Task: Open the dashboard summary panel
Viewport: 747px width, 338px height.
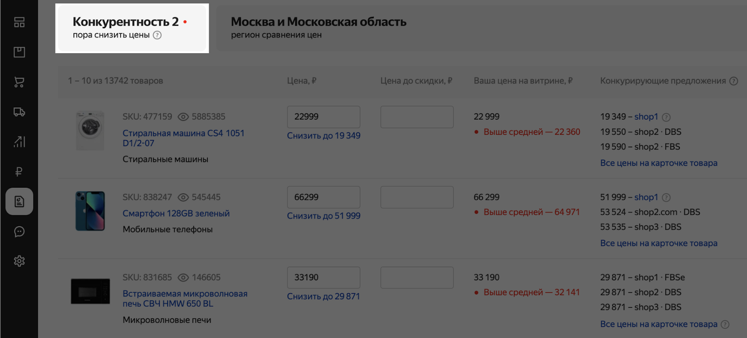Action: [x=19, y=22]
